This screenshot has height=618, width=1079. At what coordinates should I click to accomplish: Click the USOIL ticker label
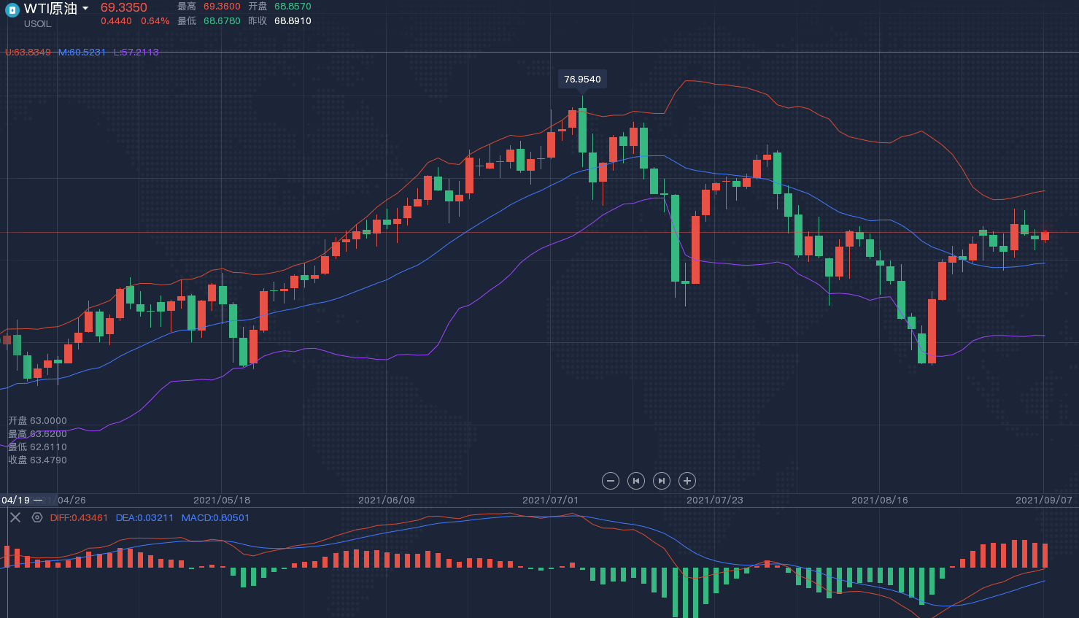click(38, 24)
